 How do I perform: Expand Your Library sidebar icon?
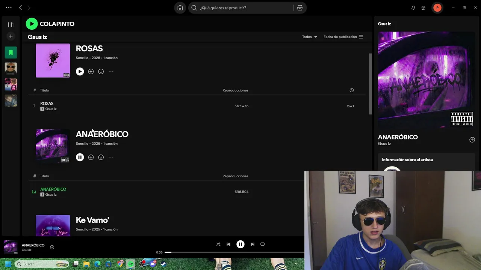pyautogui.click(x=11, y=25)
